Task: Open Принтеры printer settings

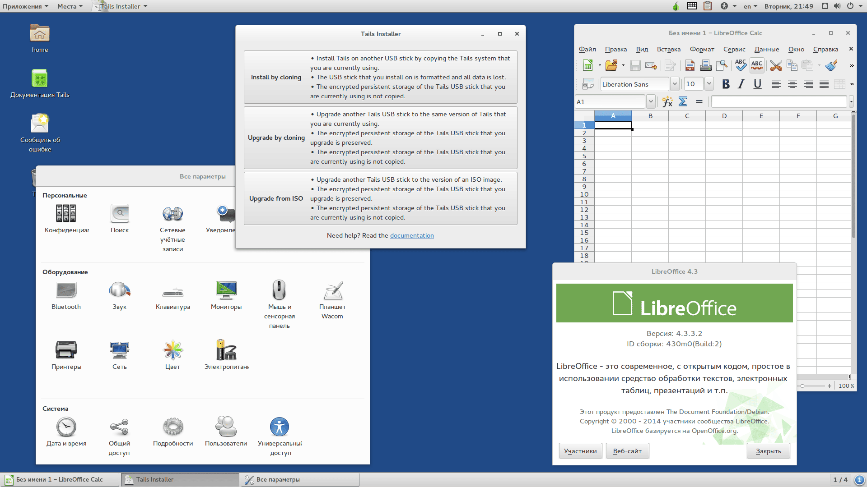Action: [x=66, y=355]
